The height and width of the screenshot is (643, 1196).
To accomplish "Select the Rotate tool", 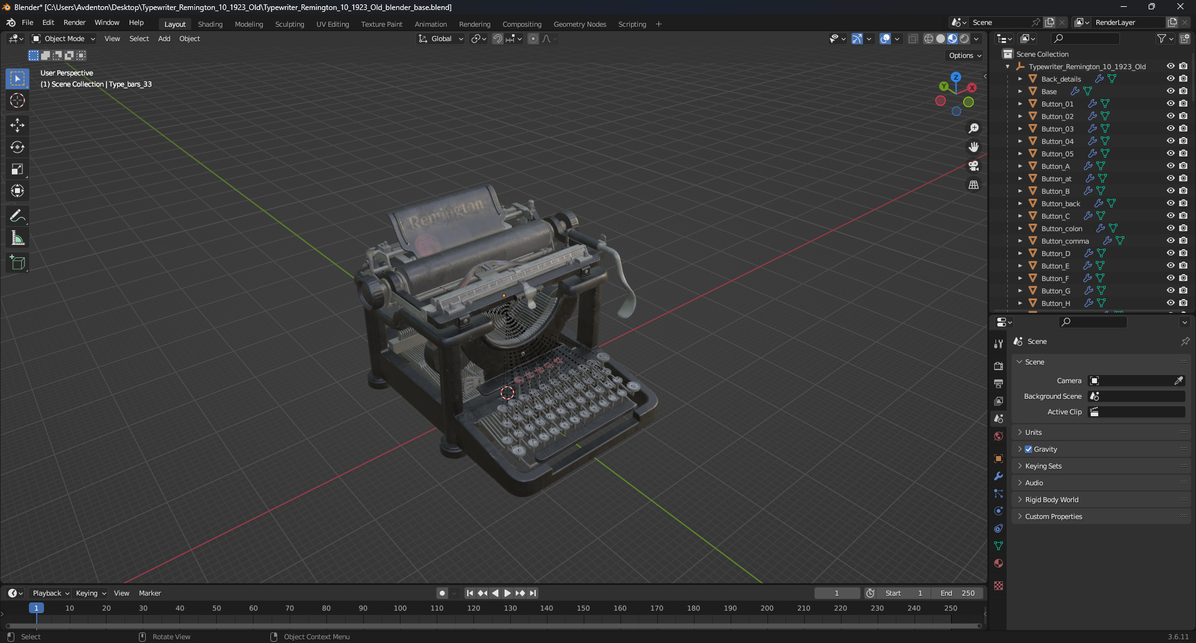I will pyautogui.click(x=17, y=147).
